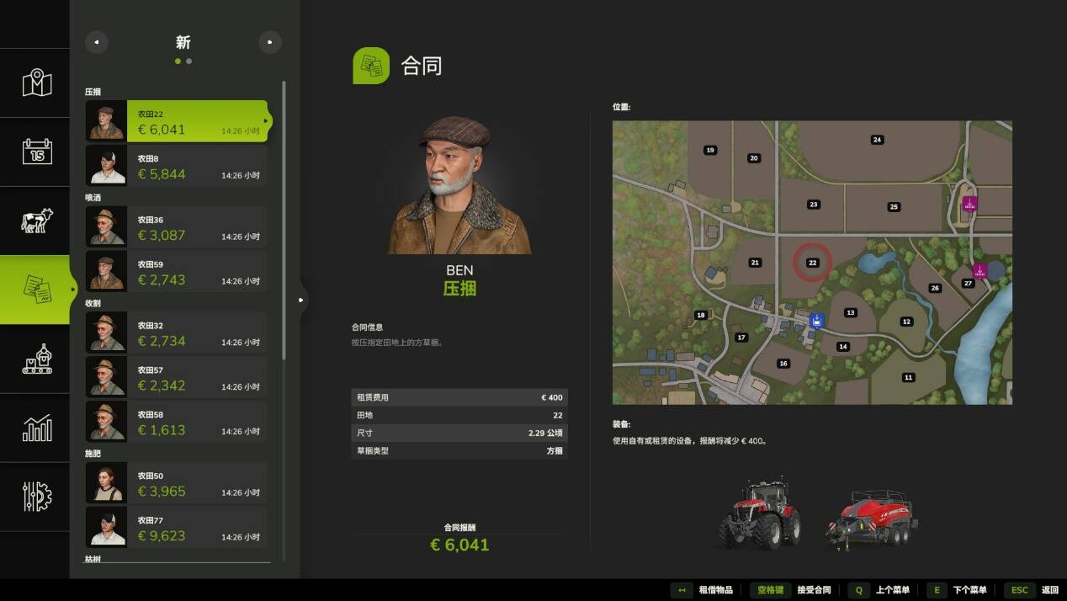Open the settings sliders gear icon

click(36, 497)
